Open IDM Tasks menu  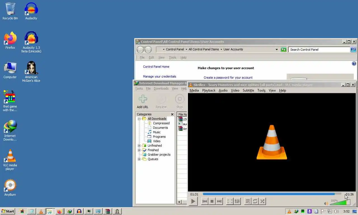coord(139,88)
